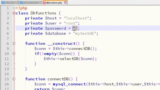Select the dbfunctions.php tab

click(54, 3)
